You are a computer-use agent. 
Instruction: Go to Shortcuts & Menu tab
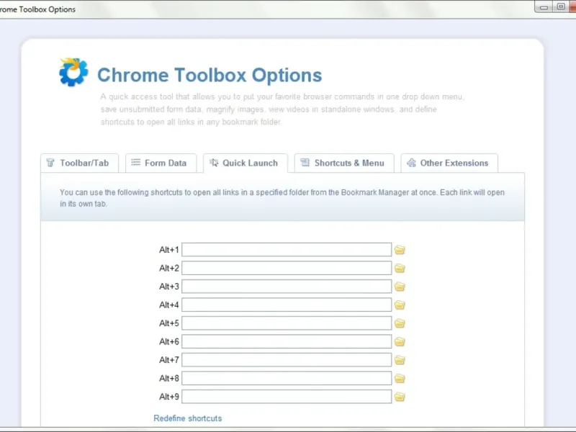pyautogui.click(x=344, y=163)
